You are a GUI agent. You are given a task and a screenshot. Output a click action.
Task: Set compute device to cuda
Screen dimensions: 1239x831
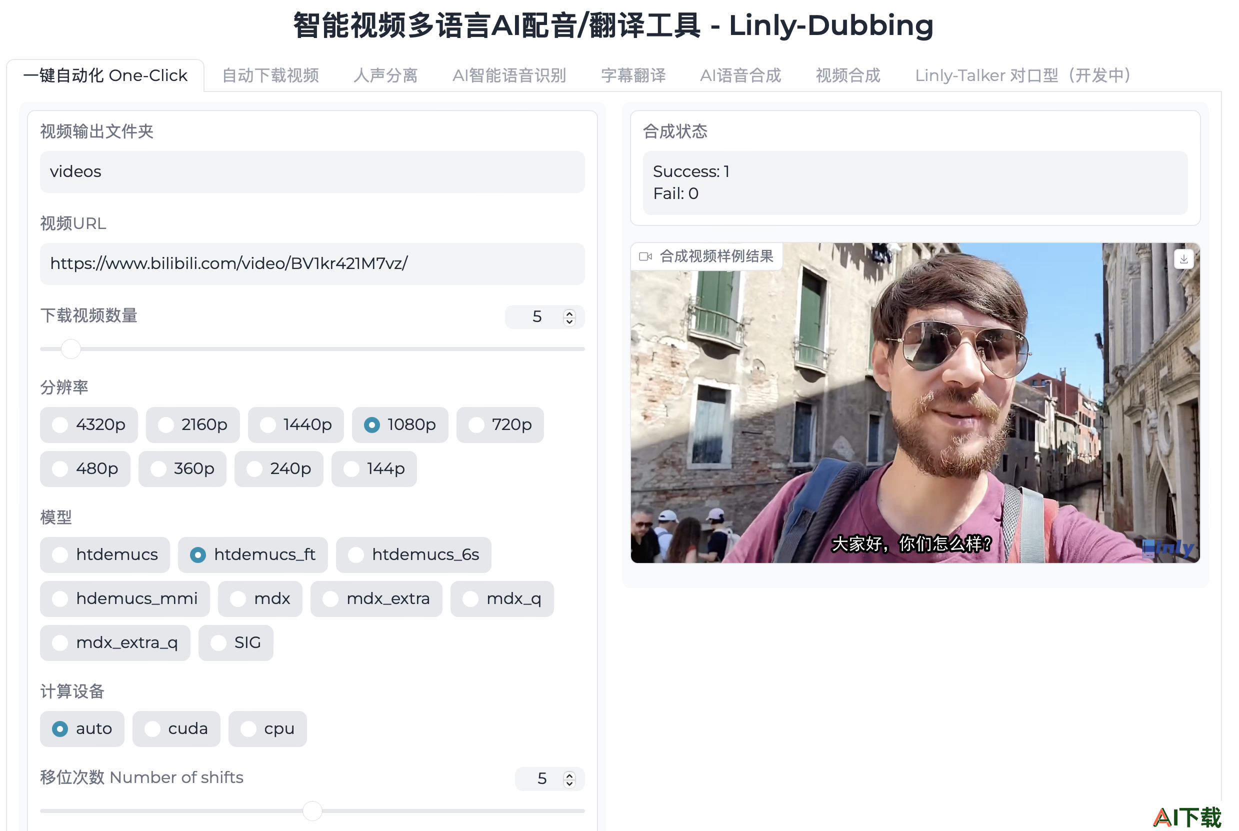(176, 729)
